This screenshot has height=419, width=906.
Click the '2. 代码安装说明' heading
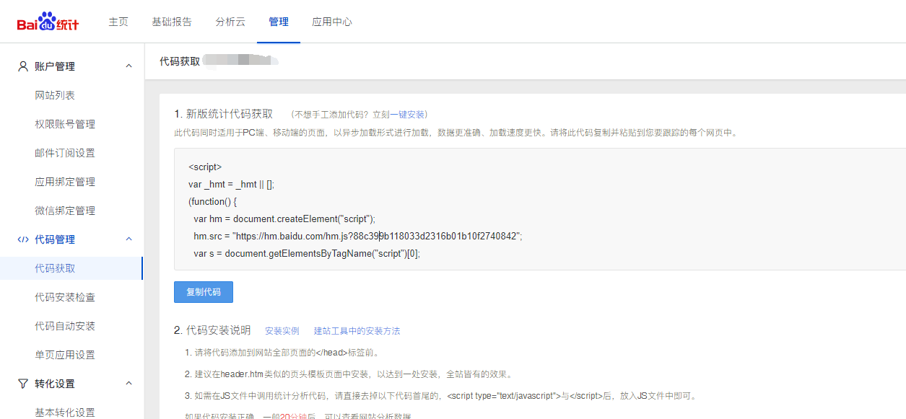[212, 330]
